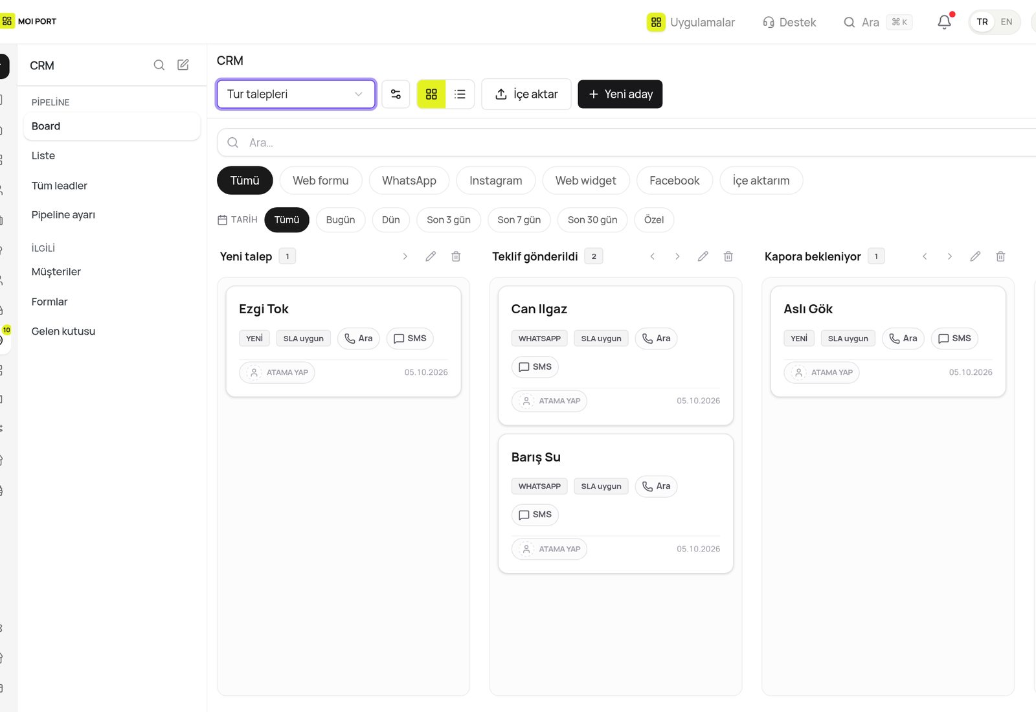The height and width of the screenshot is (712, 1036).
Task: Select the board grid view icon
Action: [431, 95]
